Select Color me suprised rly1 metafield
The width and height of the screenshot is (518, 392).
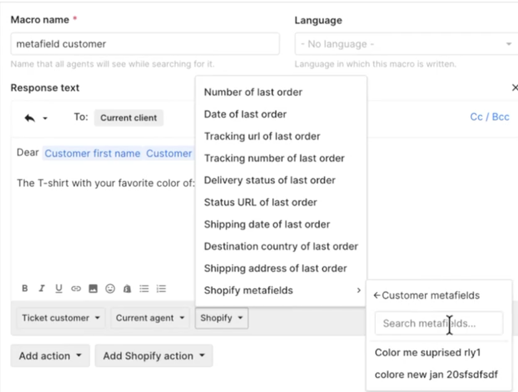(428, 353)
